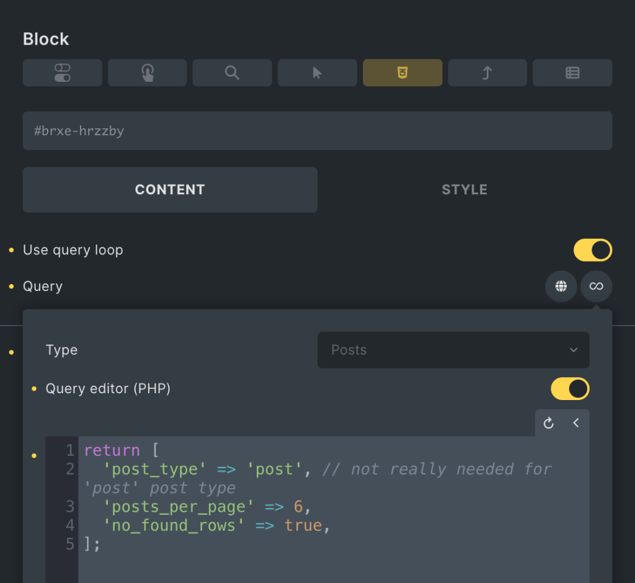The height and width of the screenshot is (583, 635).
Task: Click the return [ line in editor
Action: (122, 450)
